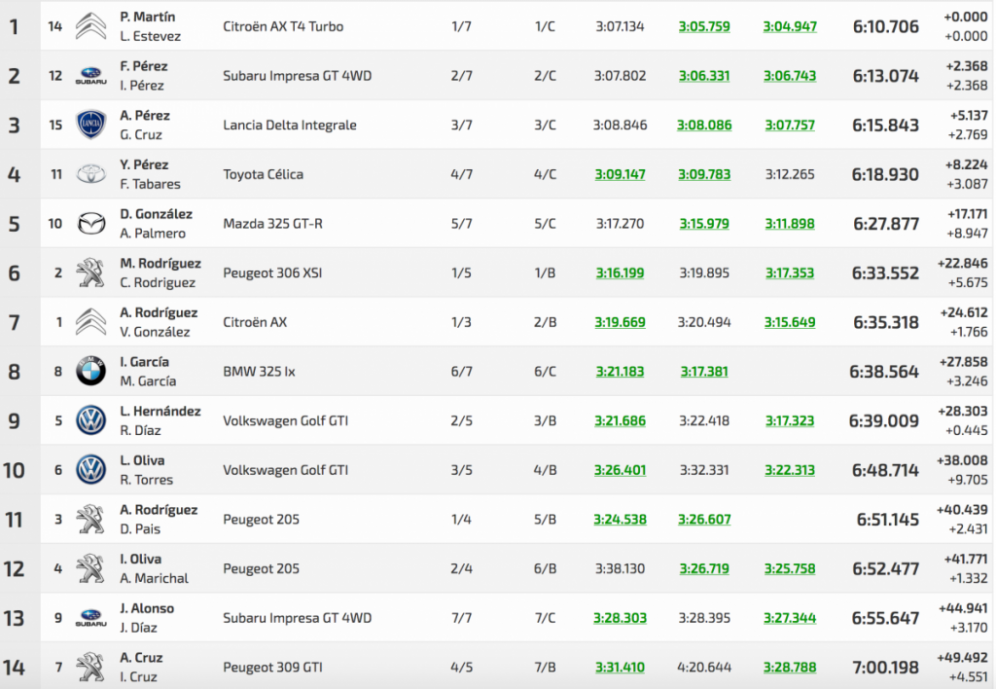
Task: Select the green 3:09.147 time link
Action: [x=620, y=174]
